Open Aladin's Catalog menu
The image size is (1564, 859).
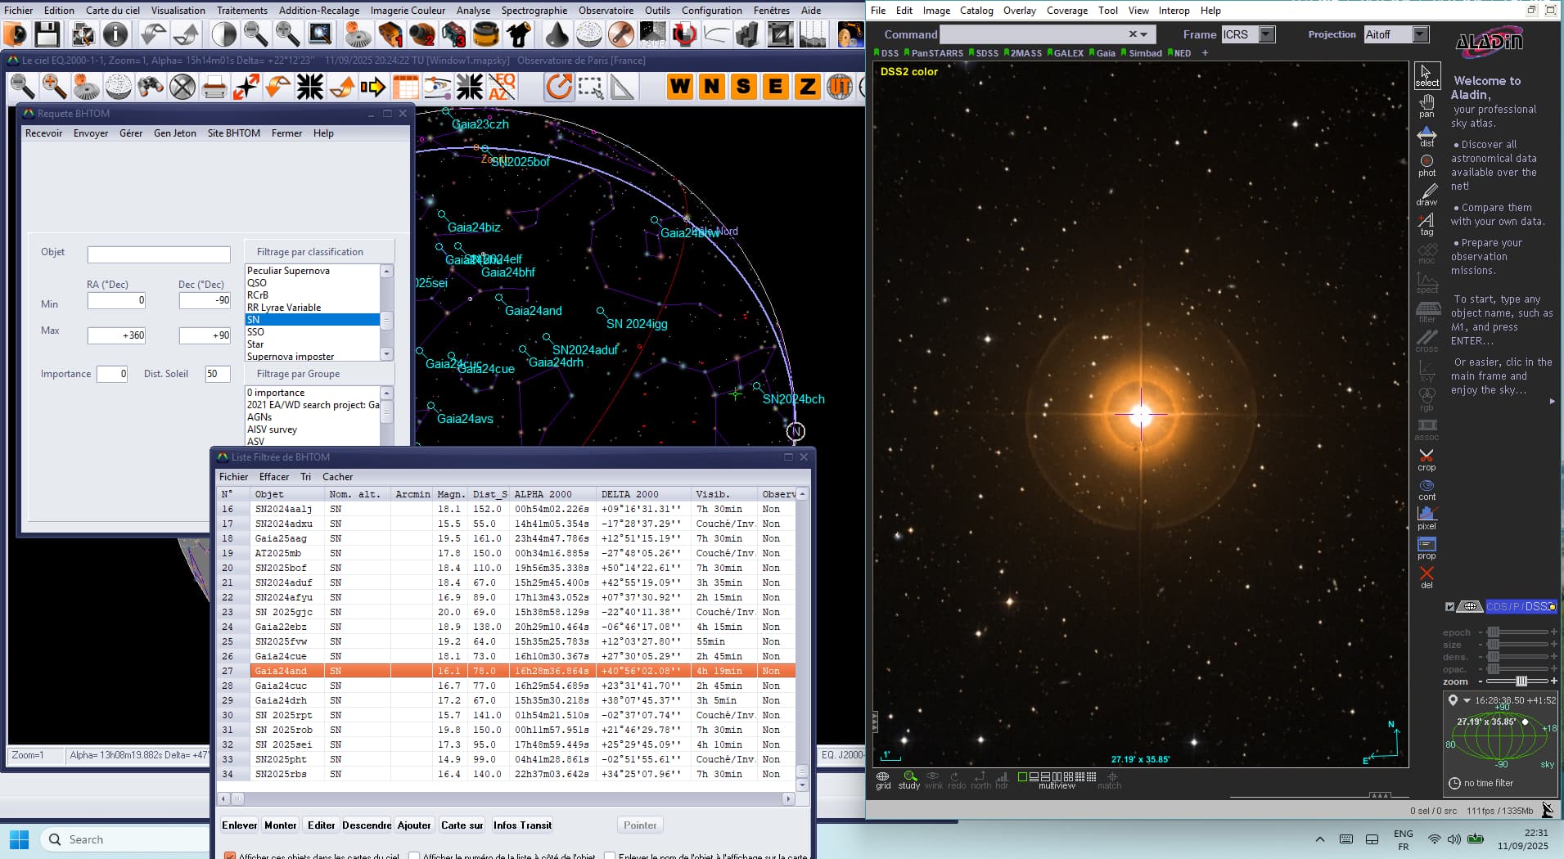976,11
